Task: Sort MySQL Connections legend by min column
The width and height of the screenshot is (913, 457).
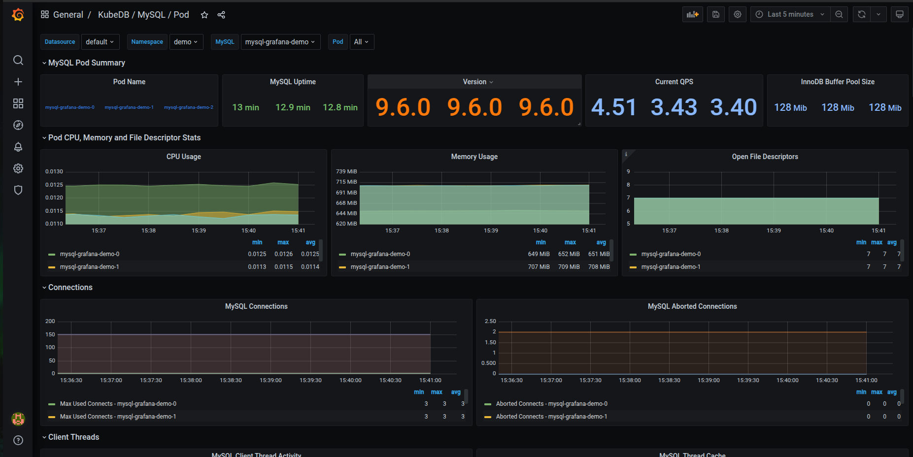Action: pyautogui.click(x=419, y=392)
